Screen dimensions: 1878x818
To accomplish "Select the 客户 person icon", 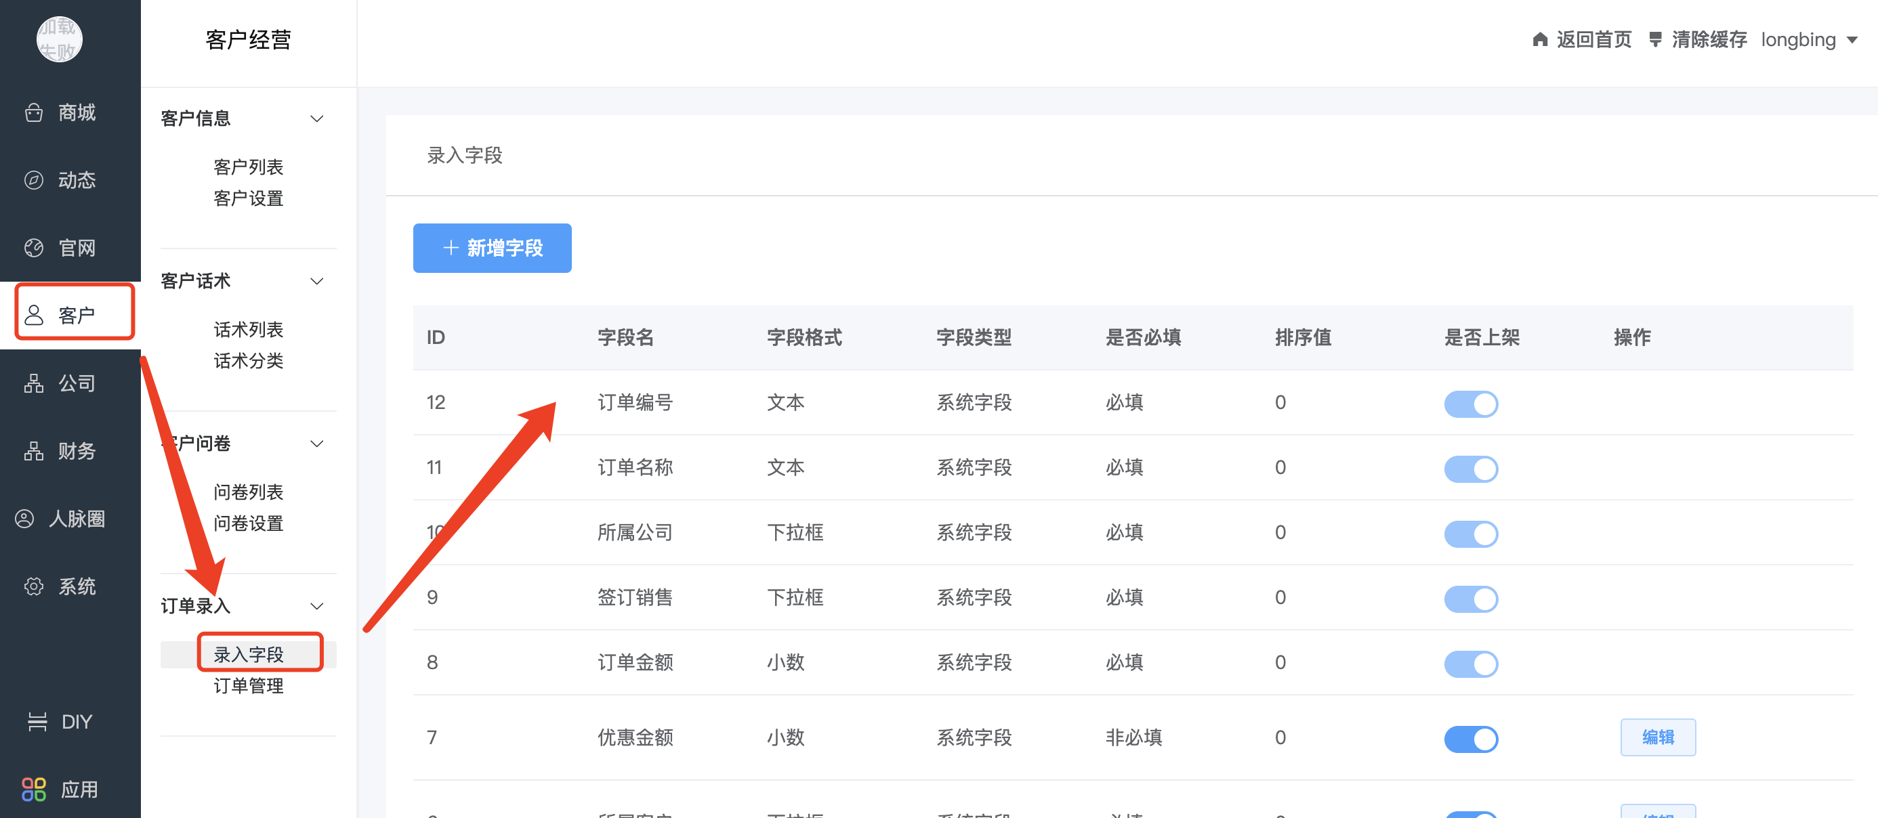I will 34,315.
